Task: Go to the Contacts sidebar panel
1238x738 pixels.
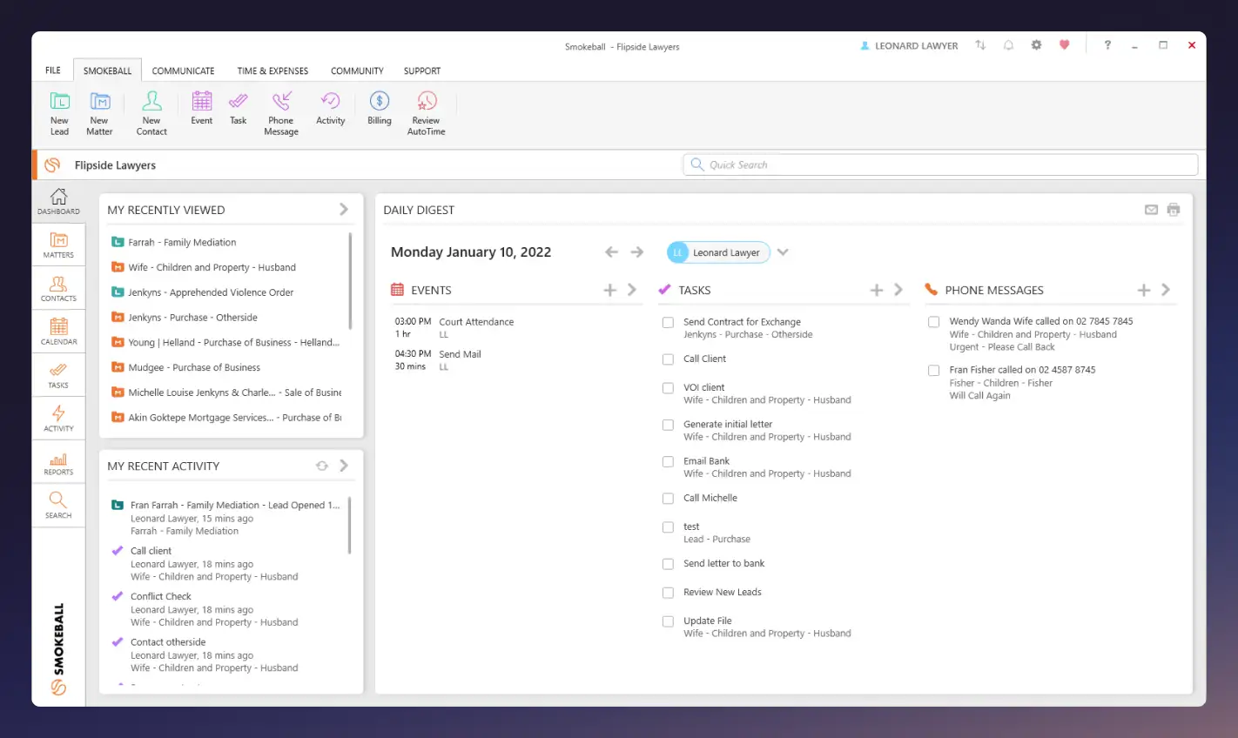Action: click(58, 288)
